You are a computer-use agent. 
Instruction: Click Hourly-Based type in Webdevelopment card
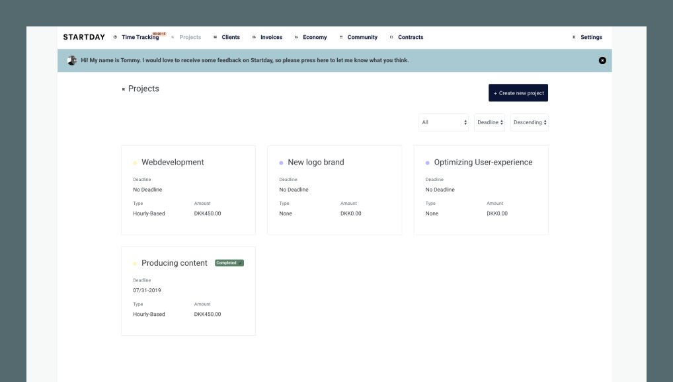(x=149, y=213)
